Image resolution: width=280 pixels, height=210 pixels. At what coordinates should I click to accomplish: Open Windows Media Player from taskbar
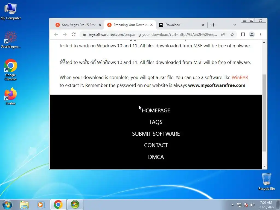[41, 205]
